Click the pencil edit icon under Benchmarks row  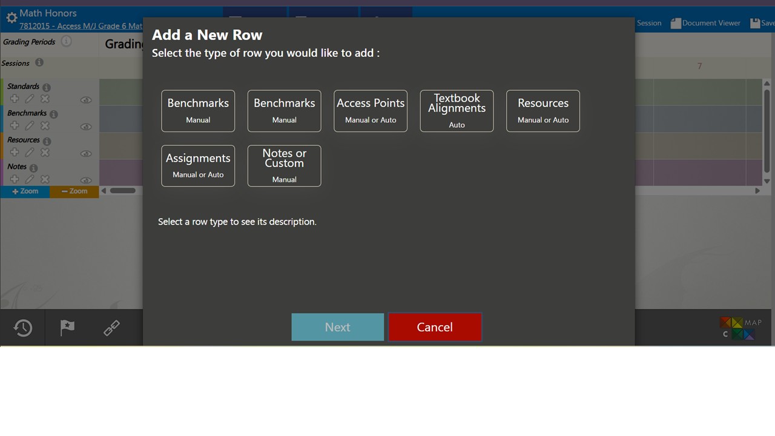[30, 126]
